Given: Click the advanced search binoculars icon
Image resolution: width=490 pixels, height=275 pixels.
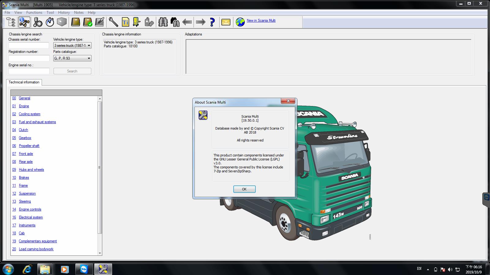Looking at the screenshot, I should click(175, 22).
